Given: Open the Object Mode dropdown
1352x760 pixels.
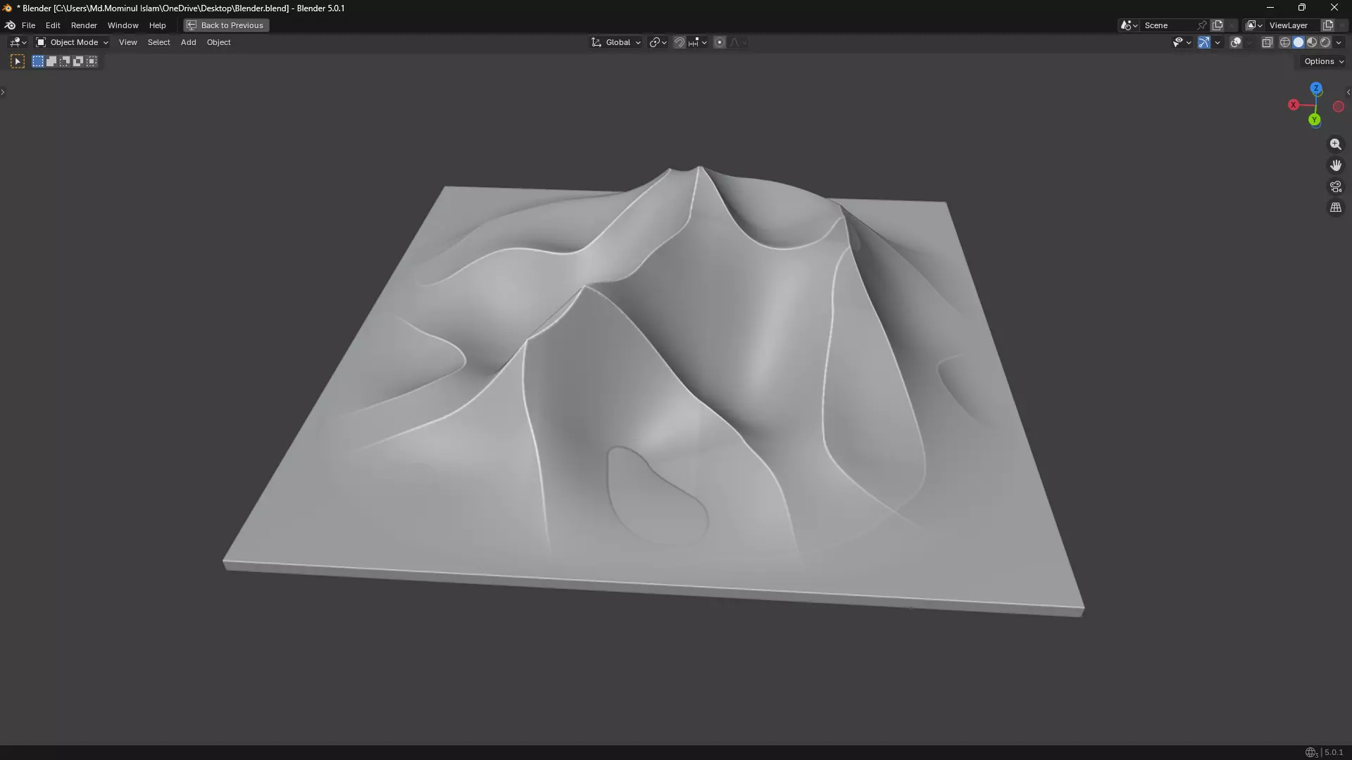Looking at the screenshot, I should pos(72,42).
